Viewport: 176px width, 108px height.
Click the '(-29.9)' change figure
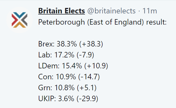click(87, 98)
